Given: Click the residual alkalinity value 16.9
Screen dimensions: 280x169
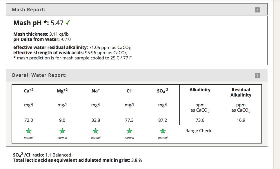Looking at the screenshot, I should [x=241, y=120].
